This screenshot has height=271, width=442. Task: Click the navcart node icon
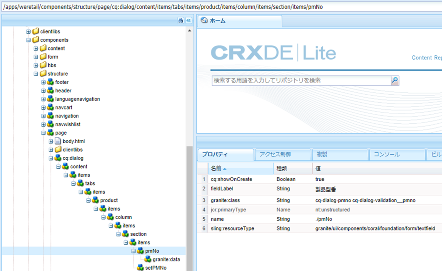[x=50, y=108]
